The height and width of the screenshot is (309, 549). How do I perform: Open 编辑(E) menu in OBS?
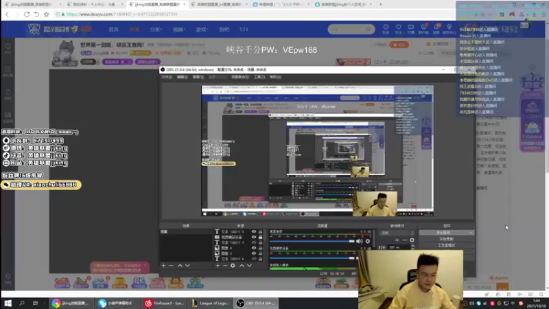pos(183,77)
